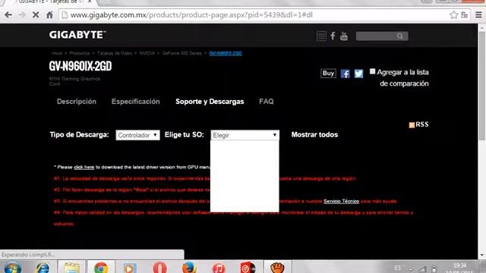Select the Soporte y Descargas tab
The width and height of the screenshot is (486, 273).
point(210,102)
